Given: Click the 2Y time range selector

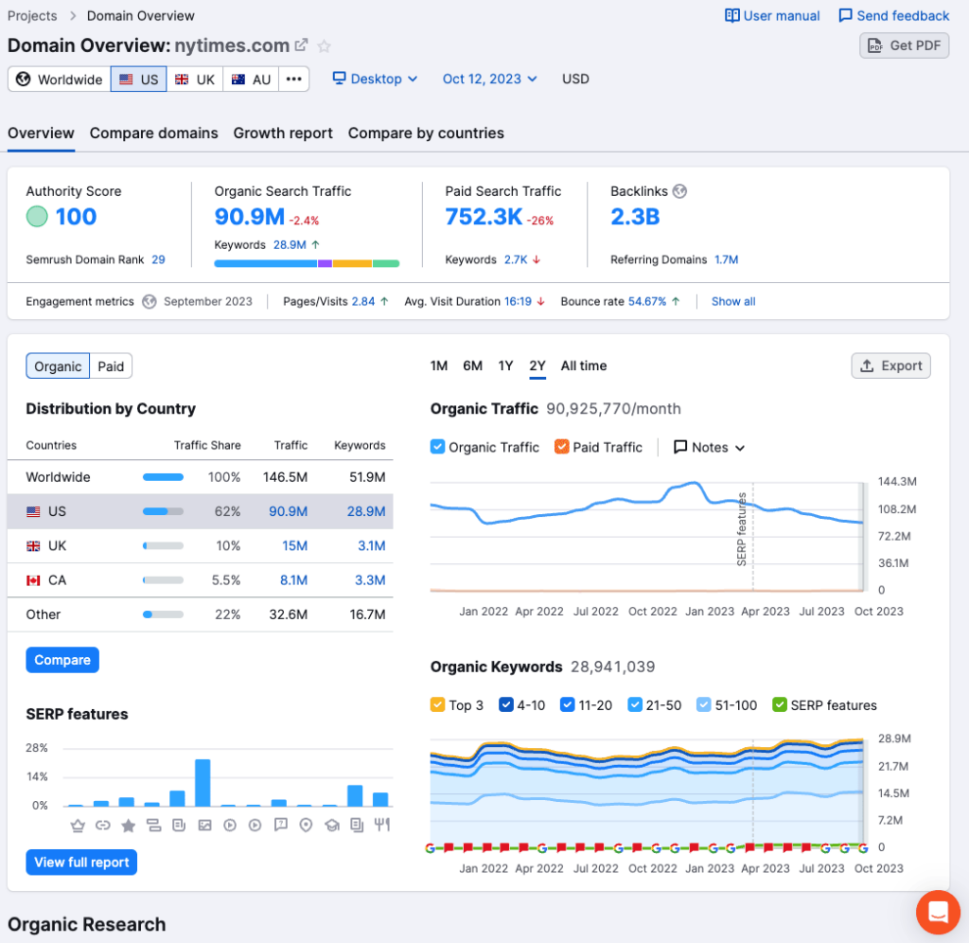Looking at the screenshot, I should (537, 365).
